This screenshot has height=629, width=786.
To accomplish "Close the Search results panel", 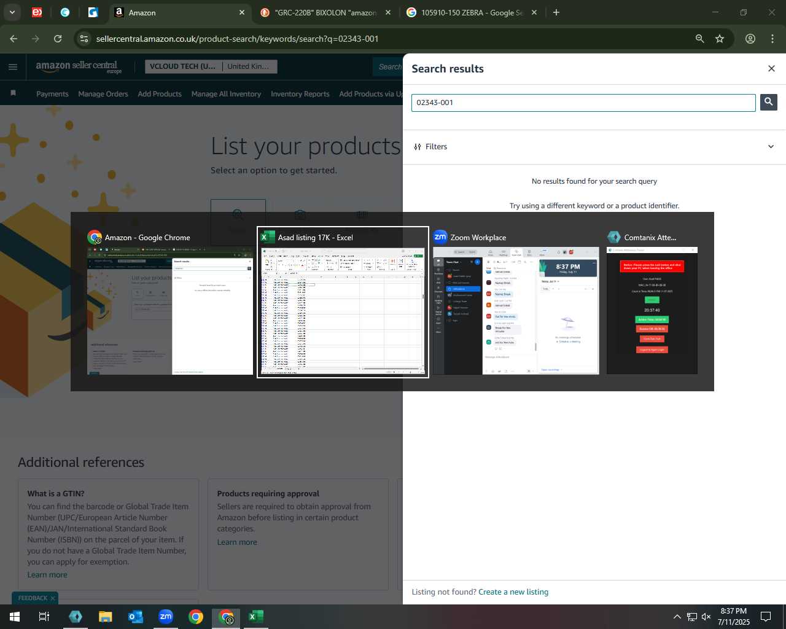I will (x=771, y=68).
